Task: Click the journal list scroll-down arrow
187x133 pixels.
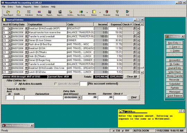Action: [142, 72]
